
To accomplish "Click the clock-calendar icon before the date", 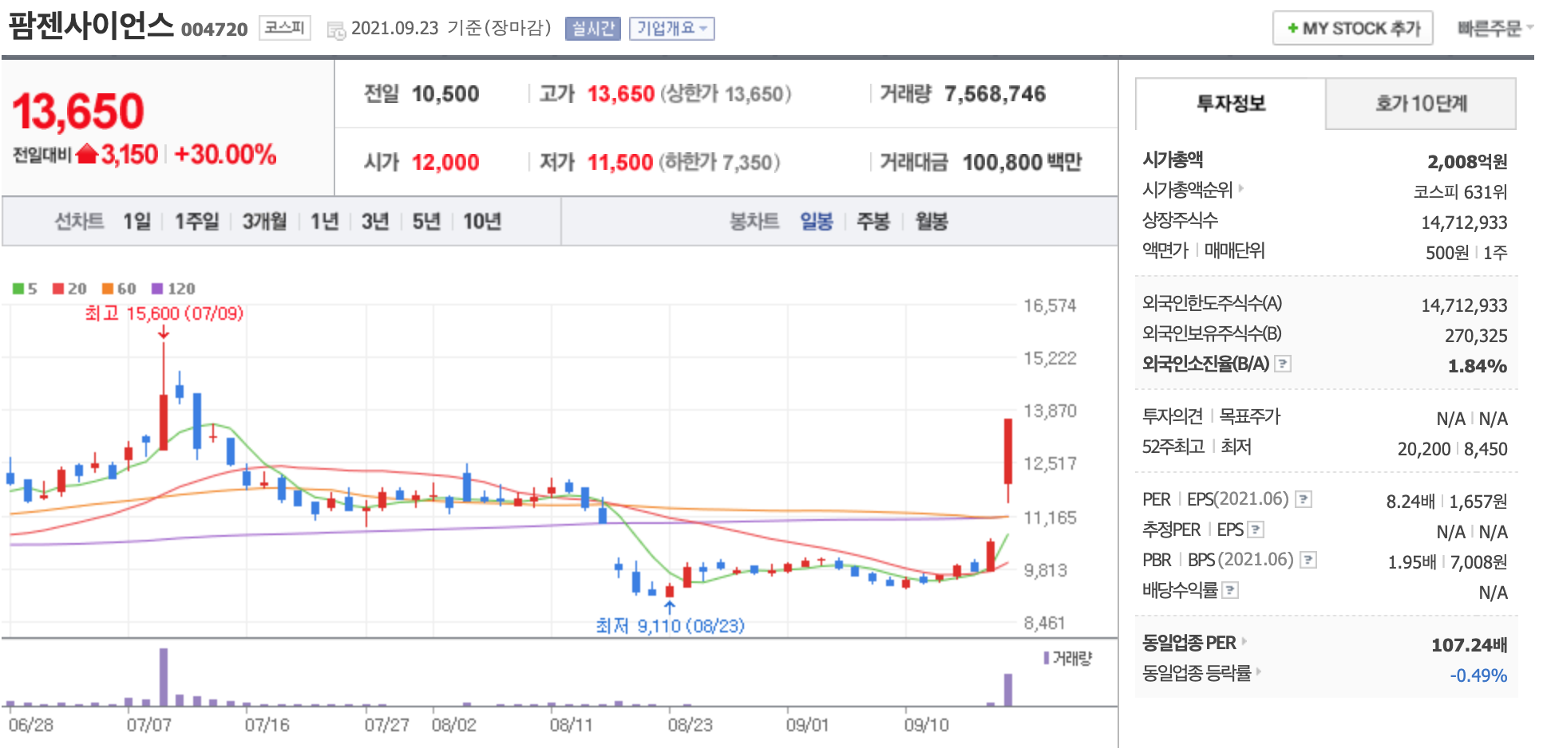I will [336, 30].
